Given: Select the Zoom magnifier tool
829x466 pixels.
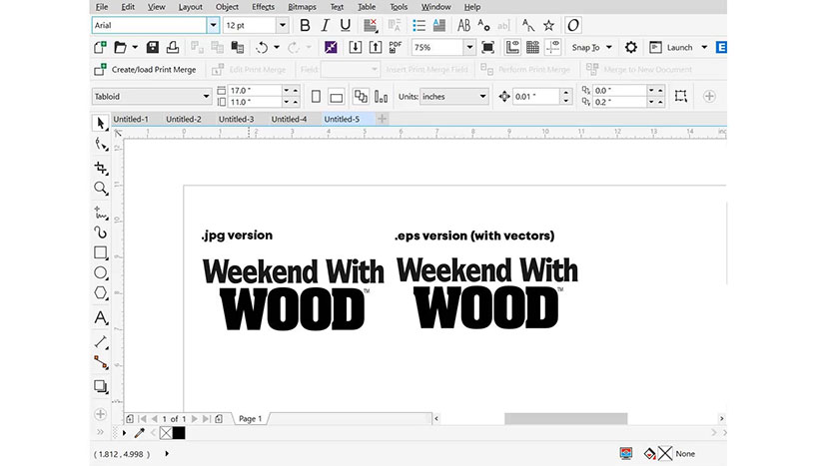Looking at the screenshot, I should 101,188.
